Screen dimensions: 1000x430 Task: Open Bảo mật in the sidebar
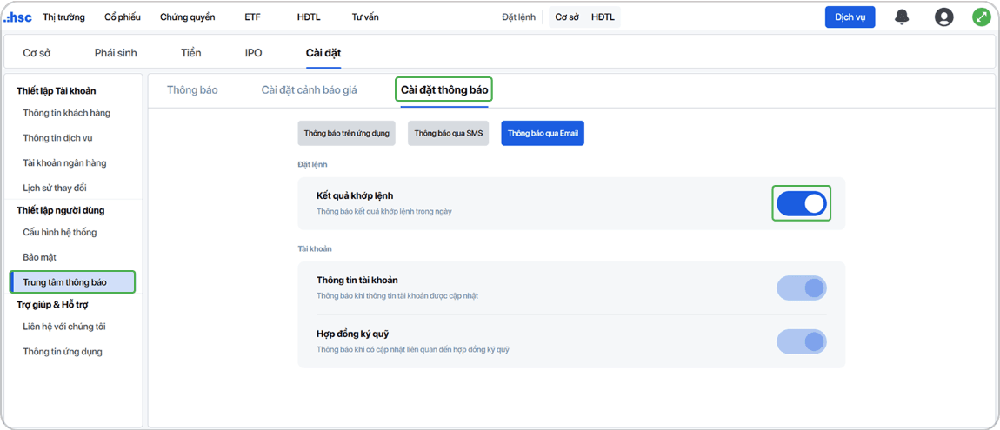(39, 257)
